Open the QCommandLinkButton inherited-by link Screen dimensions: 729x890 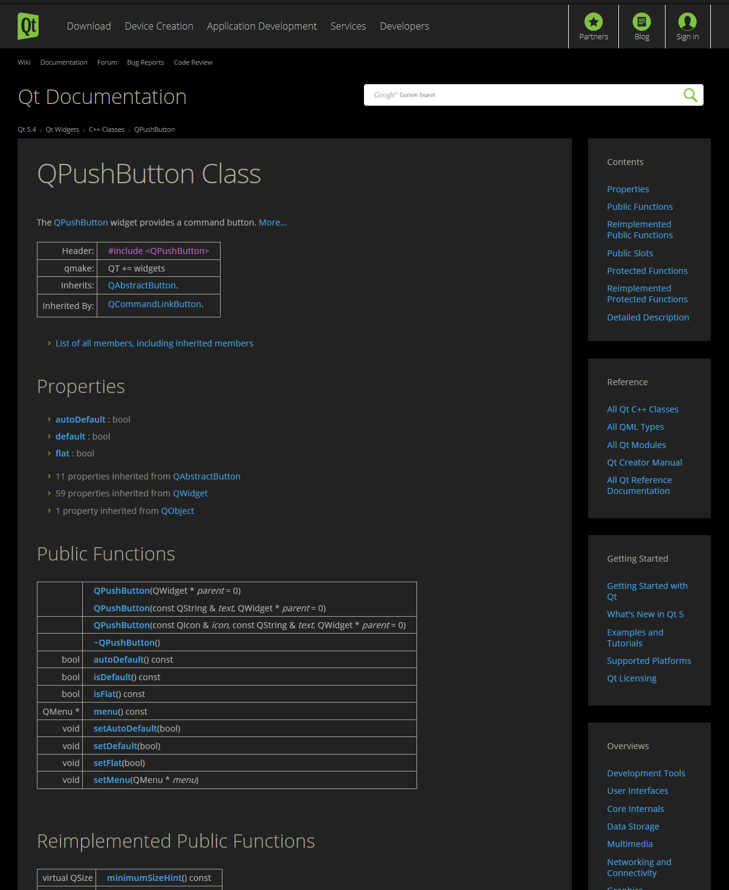[154, 304]
